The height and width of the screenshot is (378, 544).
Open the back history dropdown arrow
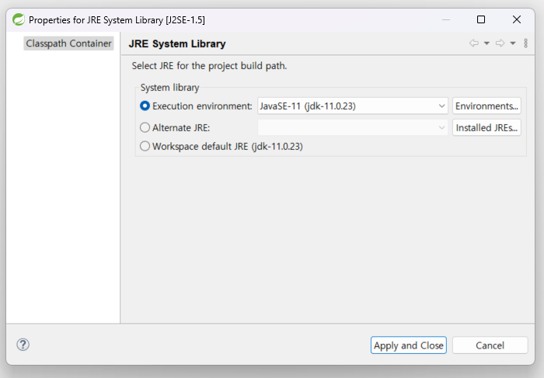(x=486, y=43)
